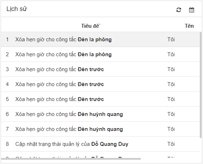This screenshot has width=203, height=164.
Task: Click the horizontal scrollbar at the bottom
Action: 71,159
